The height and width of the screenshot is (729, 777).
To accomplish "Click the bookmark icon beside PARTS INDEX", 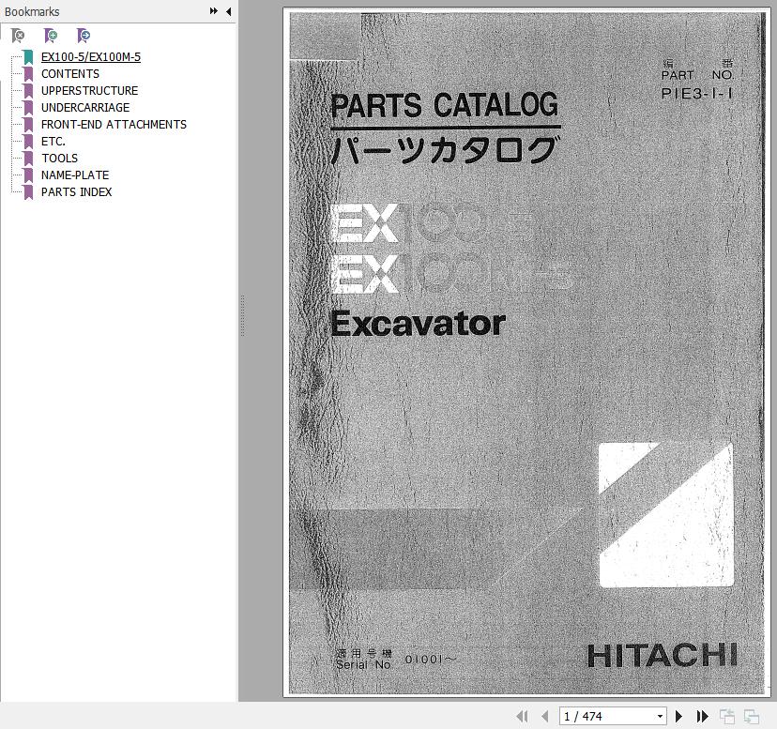I will pos(28,191).
